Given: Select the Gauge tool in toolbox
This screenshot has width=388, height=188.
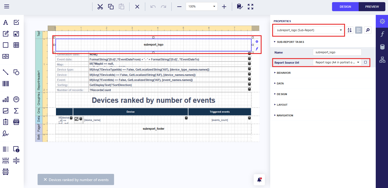Looking at the screenshot, I should [16, 99].
